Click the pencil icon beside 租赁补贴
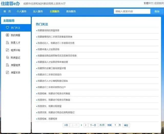This screenshot has height=134, width=164. point(7,50)
